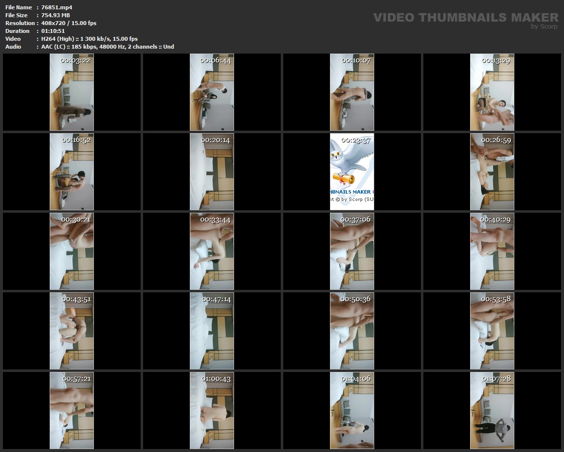Click the AAC audio info line
Screen dimensions: 564x452
click(x=107, y=47)
